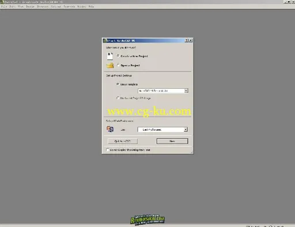Screen dimensions: 295x227
Task: Click the ArchiCAD main window title icon
Action: point(2,2)
